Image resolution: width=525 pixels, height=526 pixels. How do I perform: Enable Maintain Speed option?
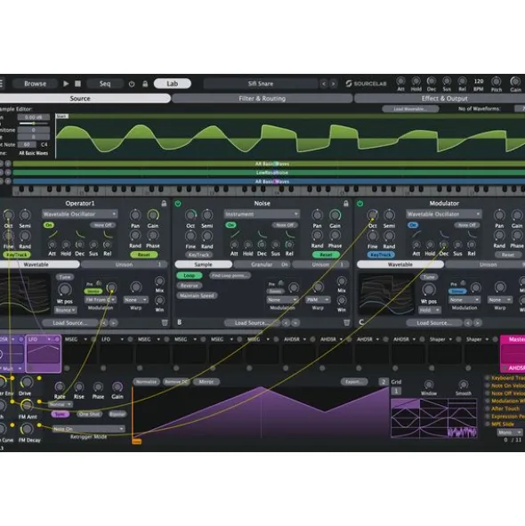(x=197, y=295)
